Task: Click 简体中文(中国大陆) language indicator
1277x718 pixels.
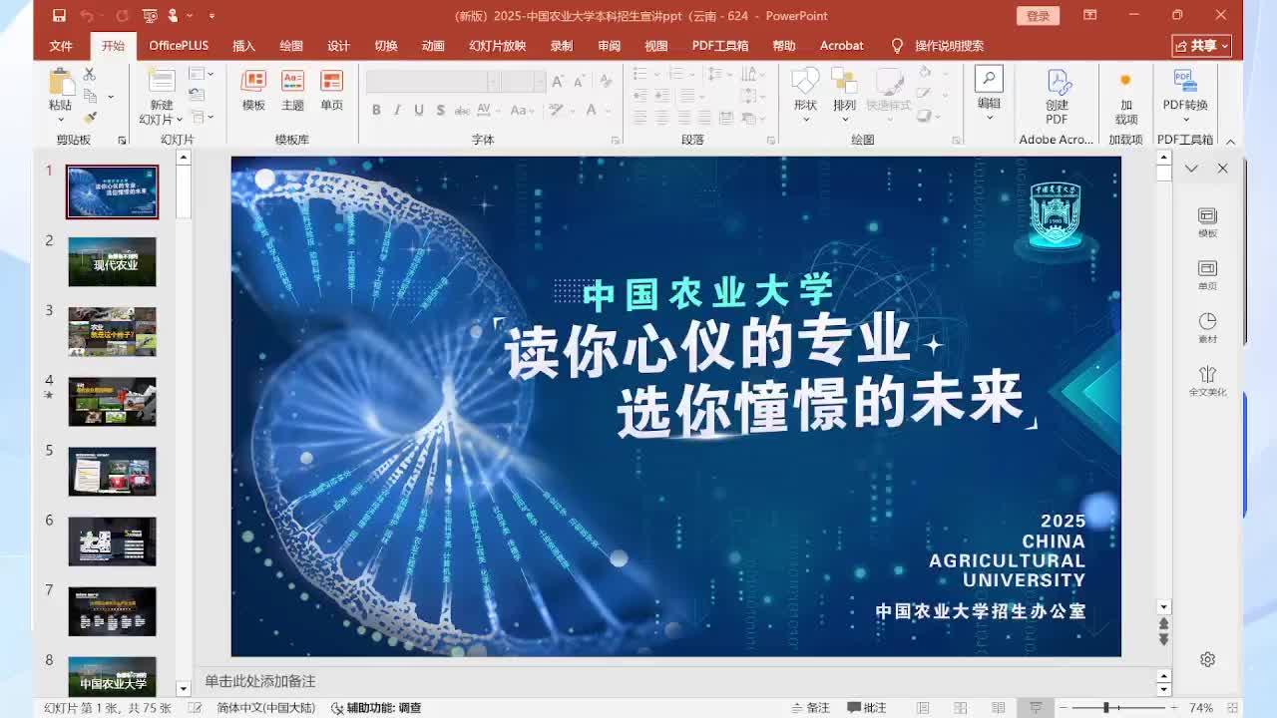Action: [x=265, y=708]
